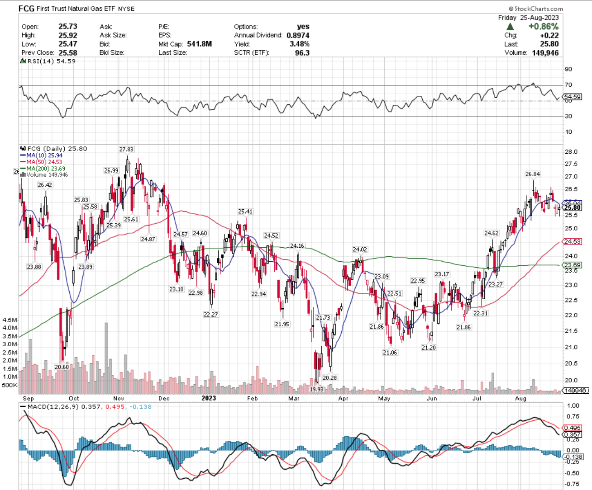
Task: Click the 54.59 RSI axis value tag
Action: coord(573,97)
